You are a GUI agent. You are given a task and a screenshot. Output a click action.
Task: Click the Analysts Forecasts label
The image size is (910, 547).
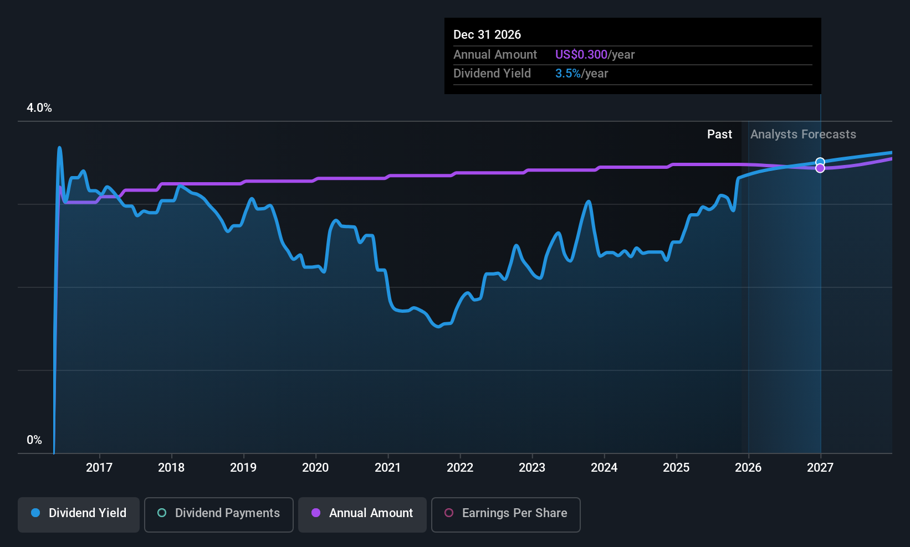click(803, 135)
